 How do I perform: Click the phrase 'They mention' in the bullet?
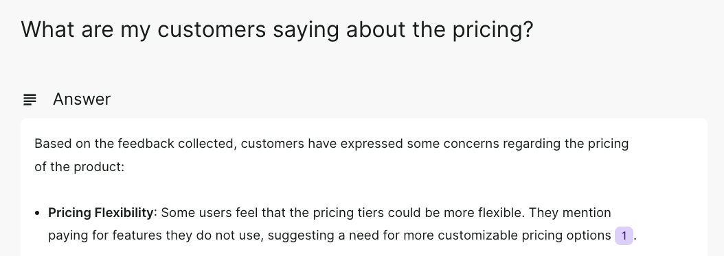coord(569,213)
